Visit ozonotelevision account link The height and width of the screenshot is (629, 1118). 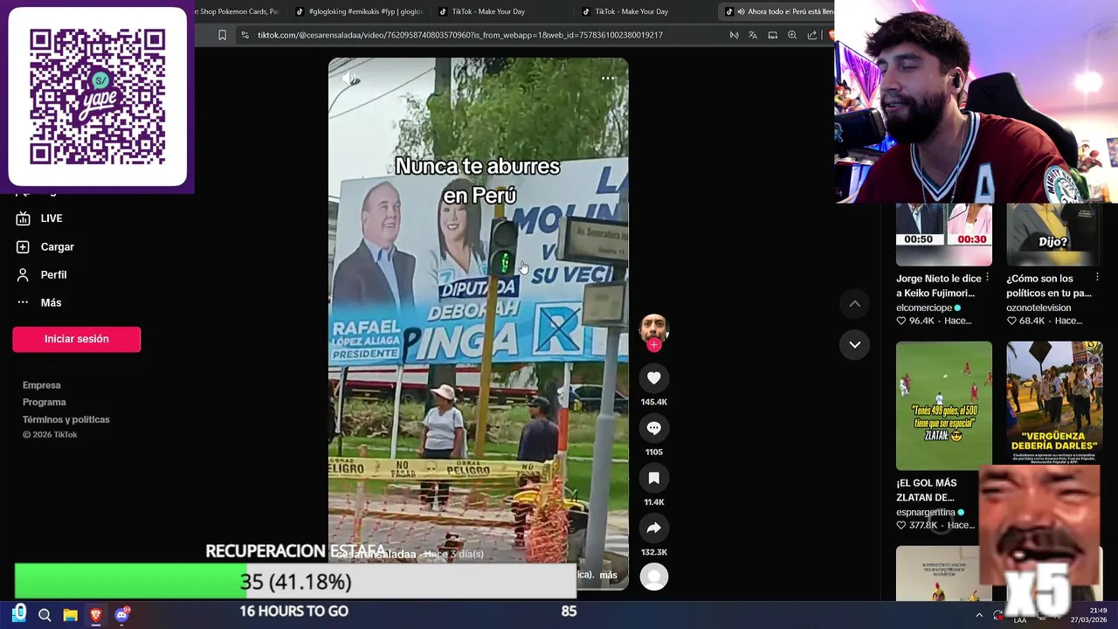(x=1039, y=308)
